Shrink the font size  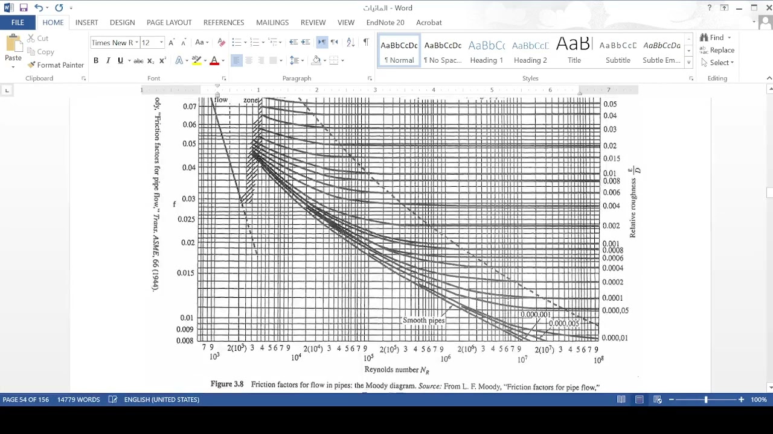[x=183, y=43]
